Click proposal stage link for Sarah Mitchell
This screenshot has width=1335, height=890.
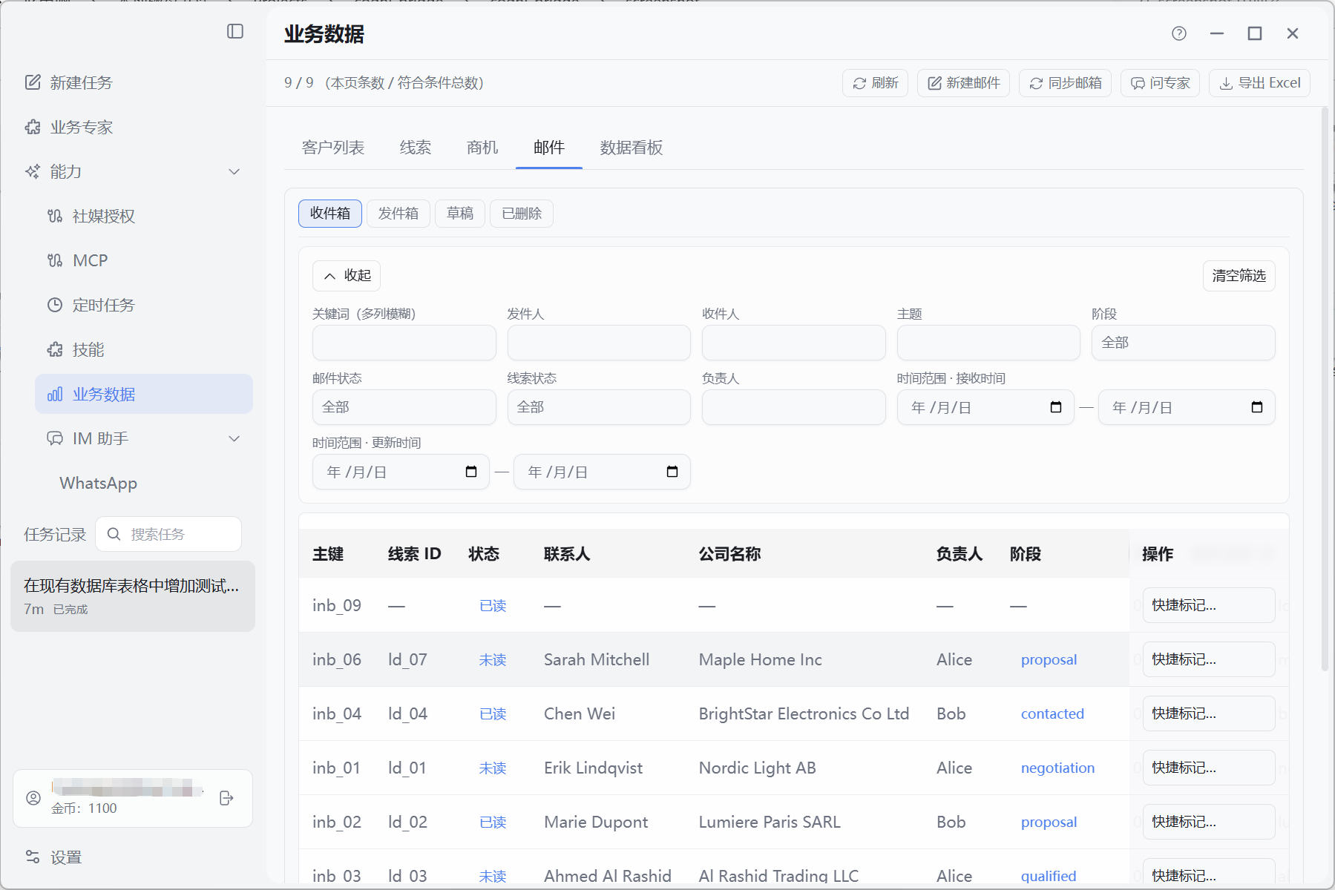(1049, 659)
